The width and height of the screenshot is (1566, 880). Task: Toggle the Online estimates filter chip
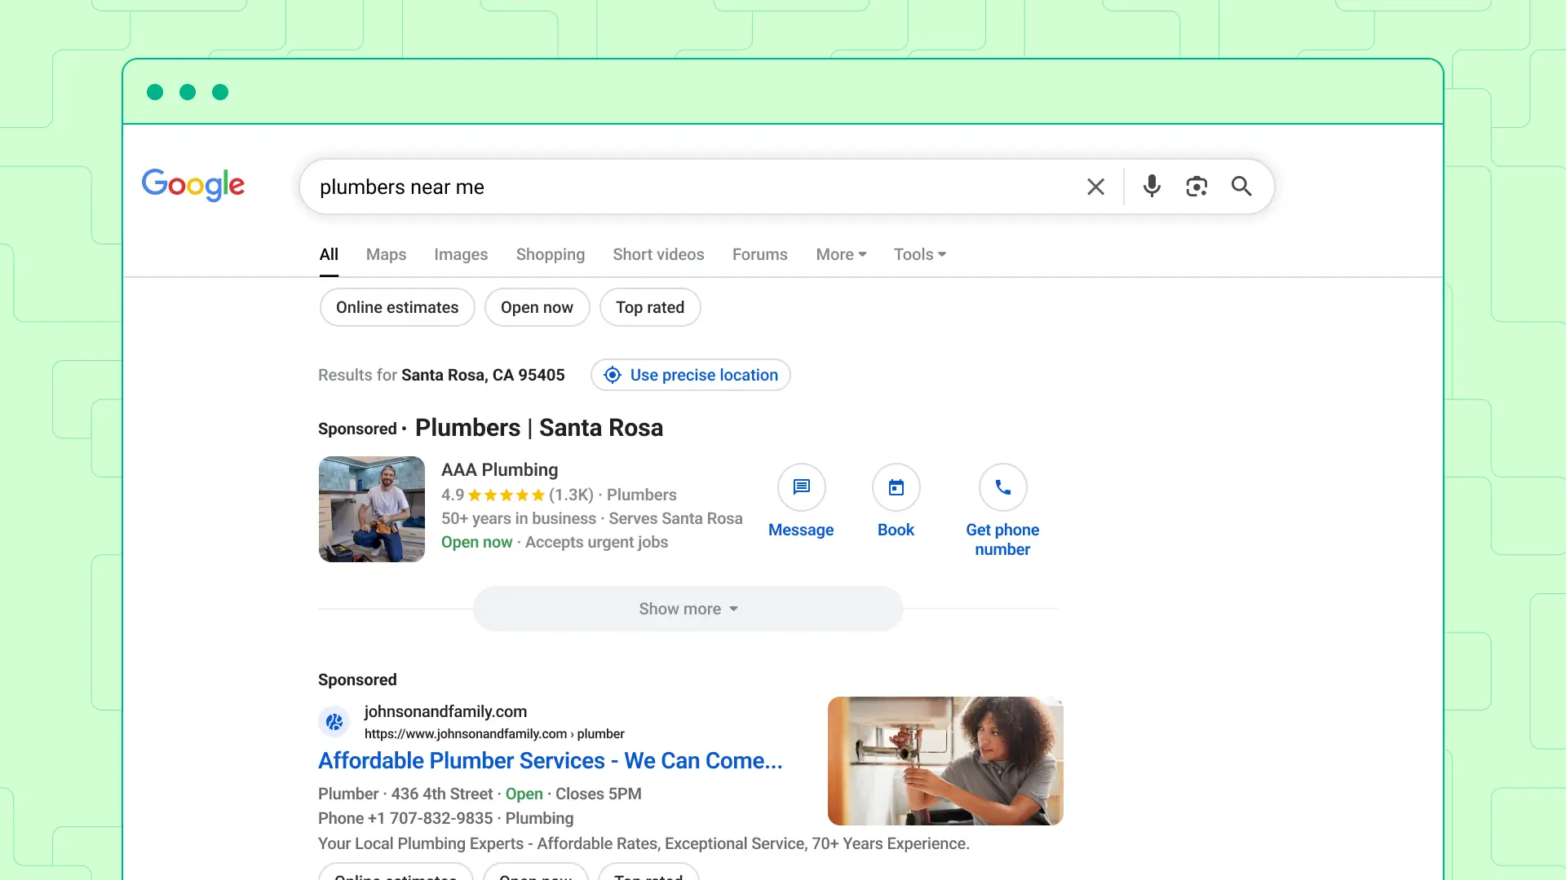[x=397, y=307]
